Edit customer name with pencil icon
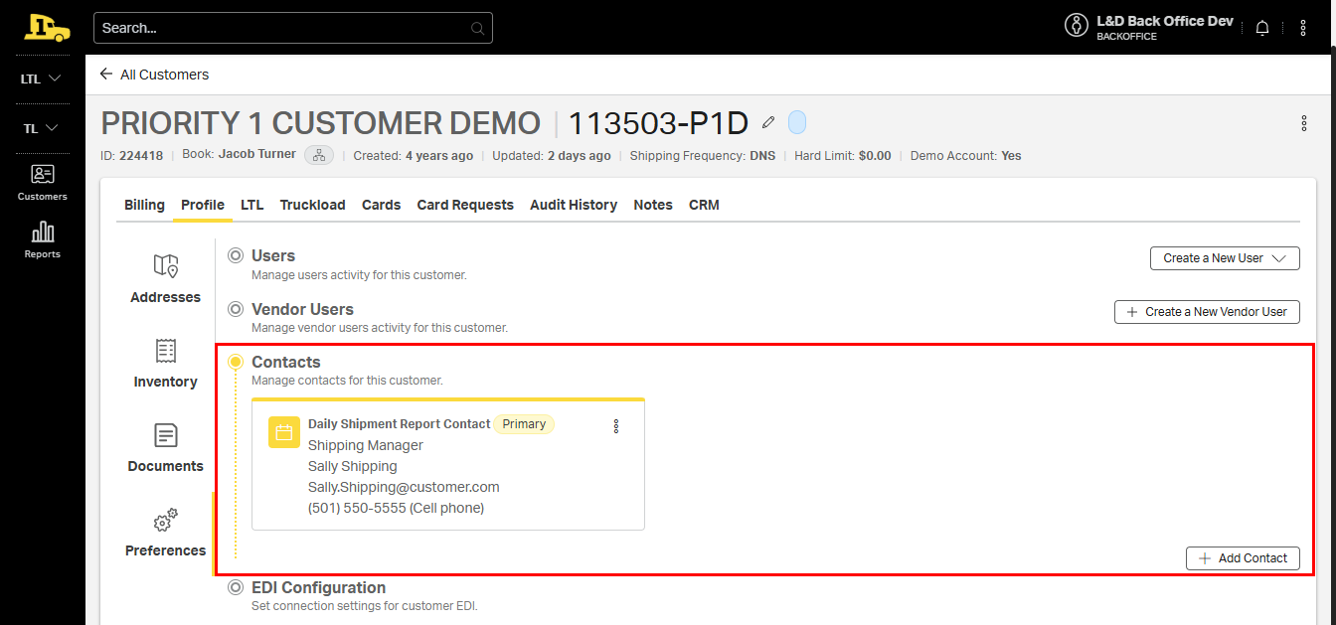 [767, 122]
